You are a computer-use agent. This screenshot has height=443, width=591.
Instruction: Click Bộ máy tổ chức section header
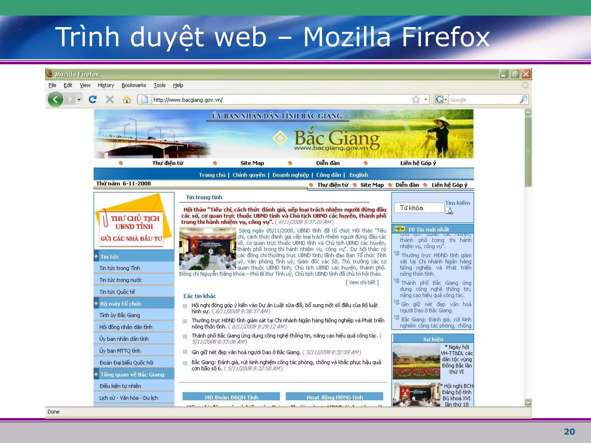[134, 303]
